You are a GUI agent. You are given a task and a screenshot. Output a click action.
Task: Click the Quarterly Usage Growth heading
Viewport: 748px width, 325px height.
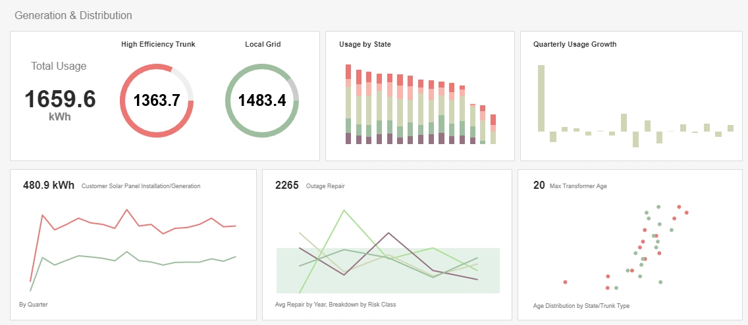(574, 45)
